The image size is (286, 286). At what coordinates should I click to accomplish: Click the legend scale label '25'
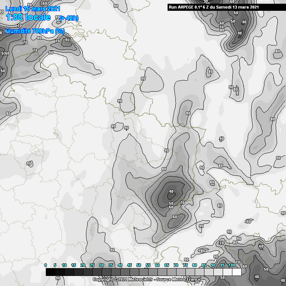click(x=92, y=265)
